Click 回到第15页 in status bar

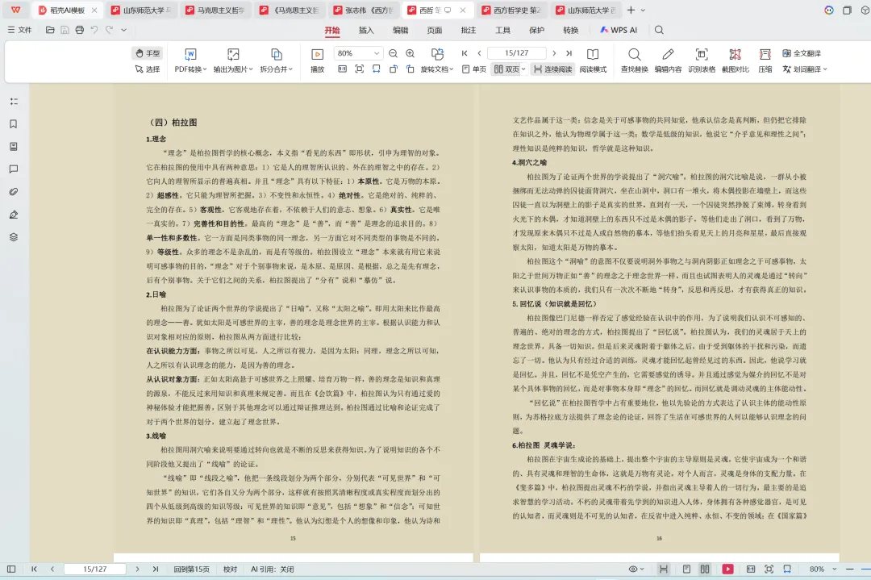192,569
